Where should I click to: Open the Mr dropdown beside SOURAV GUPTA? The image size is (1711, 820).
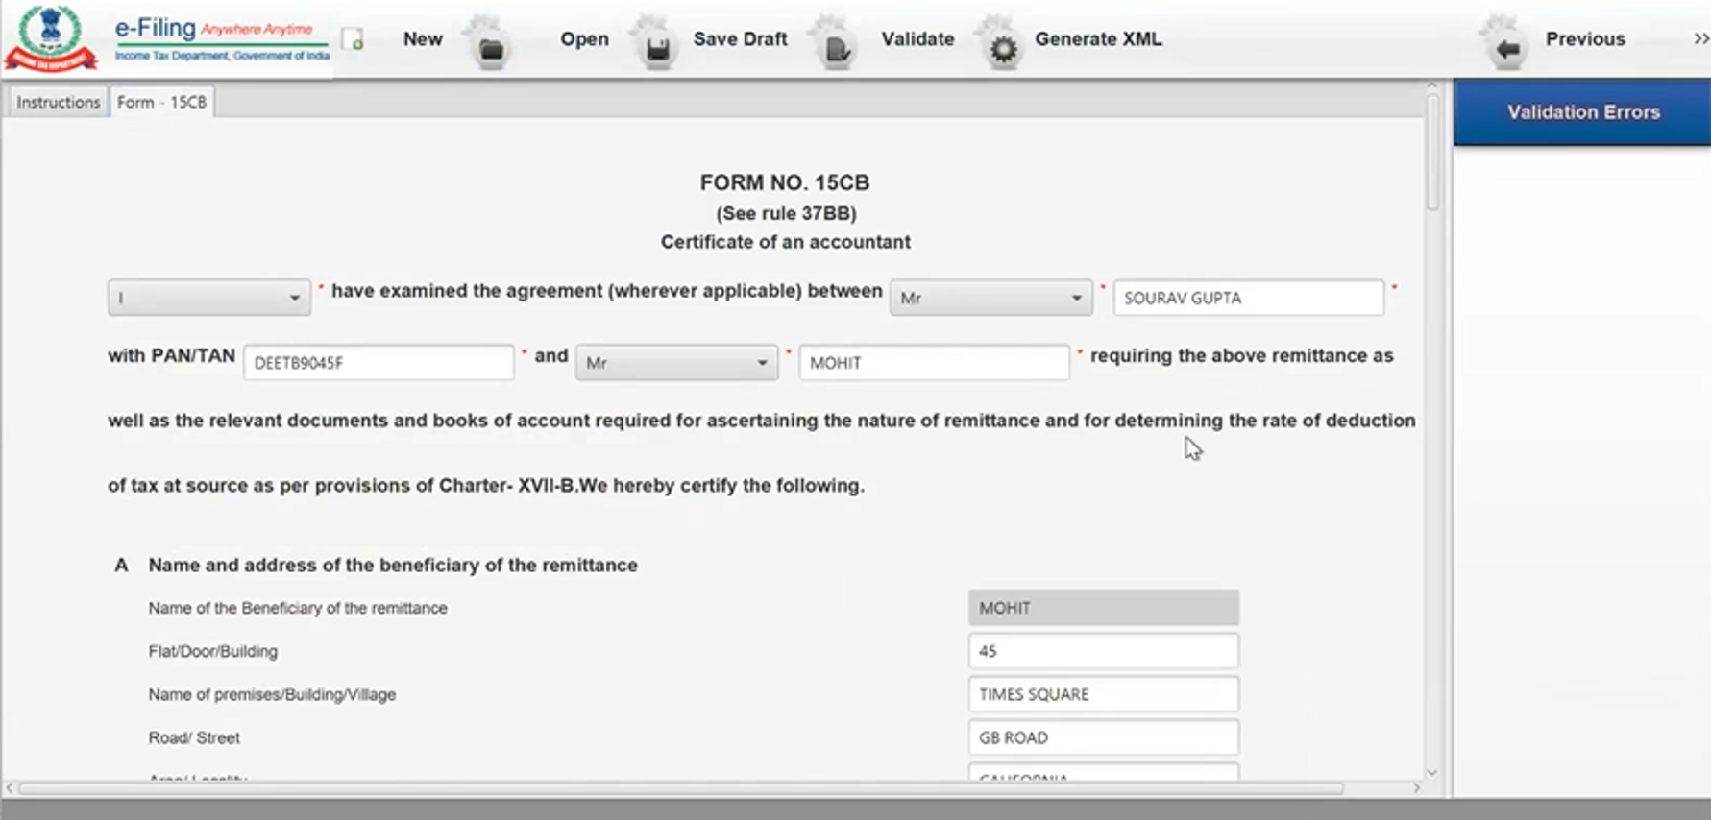(990, 299)
